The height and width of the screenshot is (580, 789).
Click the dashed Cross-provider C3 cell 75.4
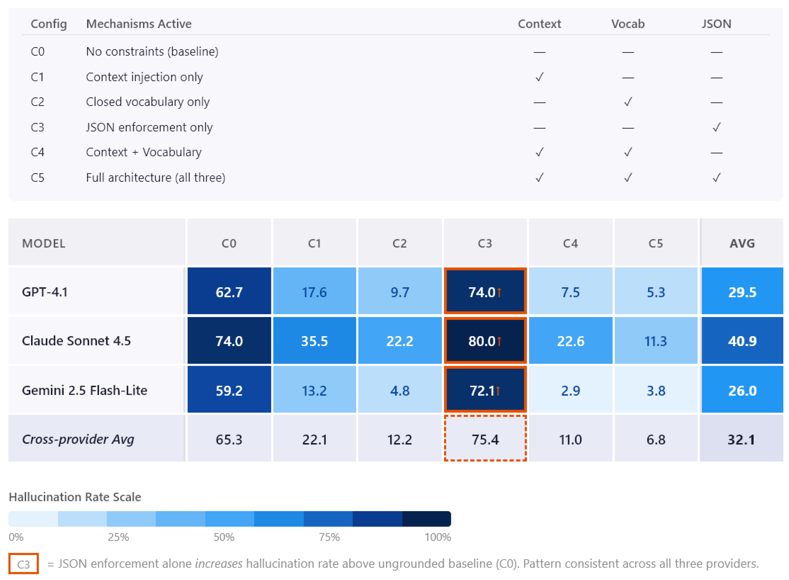coord(485,439)
